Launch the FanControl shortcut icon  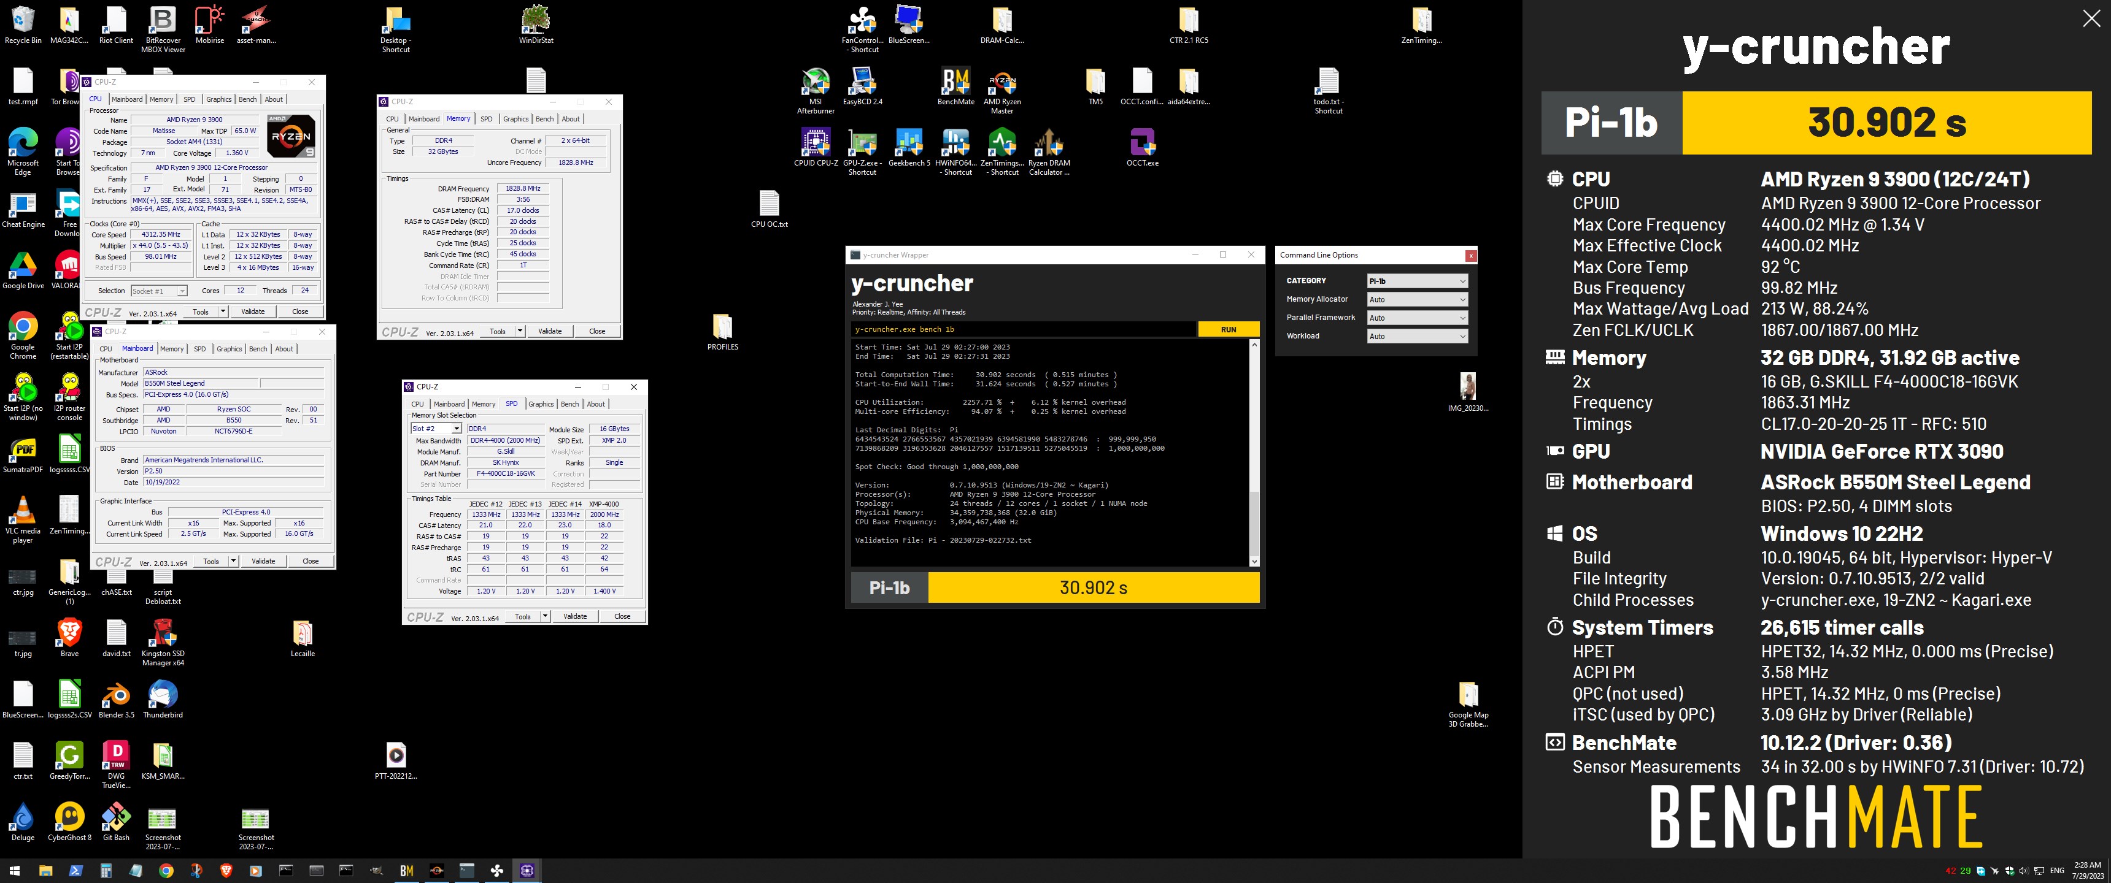[x=862, y=29]
